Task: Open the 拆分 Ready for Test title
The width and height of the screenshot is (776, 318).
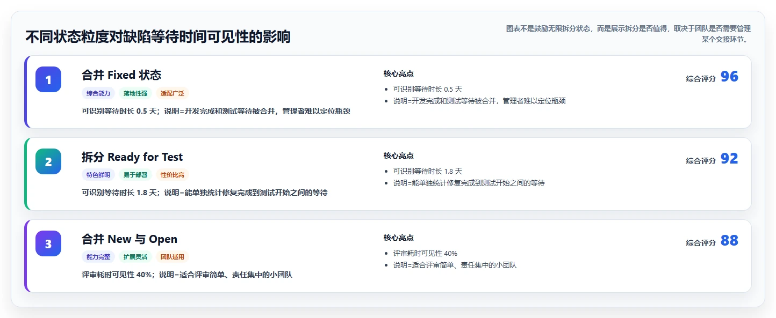Action: [132, 157]
